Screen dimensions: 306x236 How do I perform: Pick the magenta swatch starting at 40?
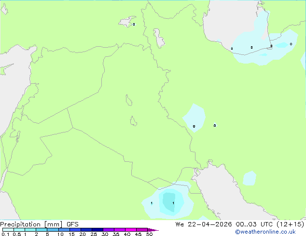click(x=131, y=230)
